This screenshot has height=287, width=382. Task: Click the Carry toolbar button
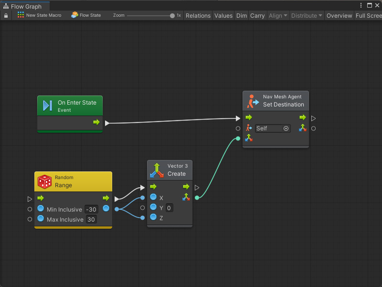pyautogui.click(x=257, y=16)
